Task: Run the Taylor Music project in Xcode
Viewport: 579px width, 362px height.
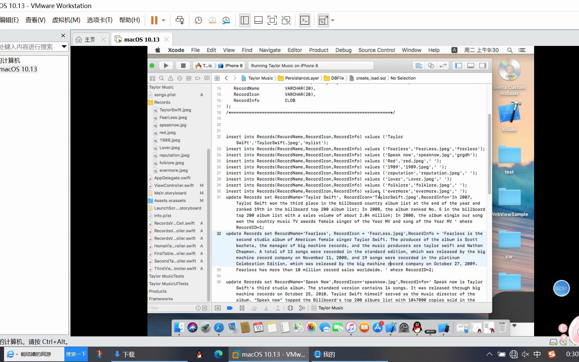Action: click(x=166, y=66)
